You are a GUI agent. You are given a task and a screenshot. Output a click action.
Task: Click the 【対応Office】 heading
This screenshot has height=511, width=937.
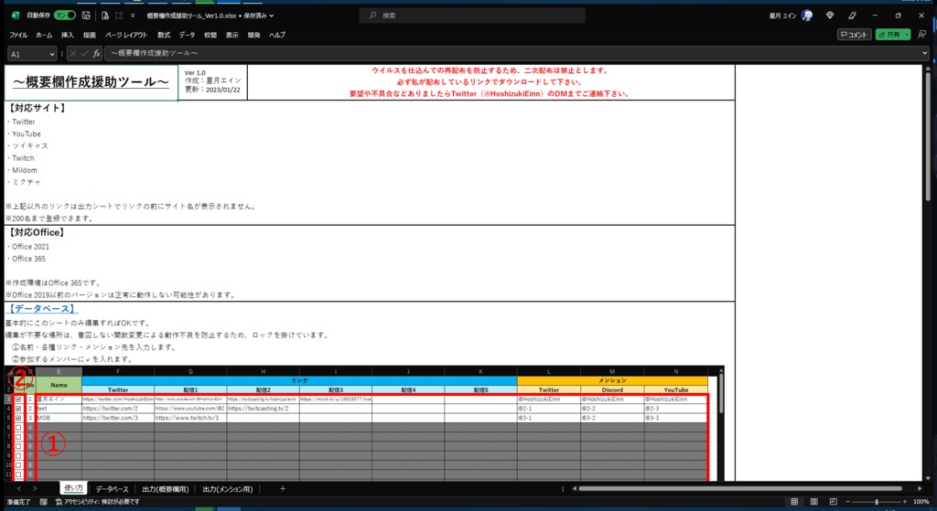click(36, 233)
